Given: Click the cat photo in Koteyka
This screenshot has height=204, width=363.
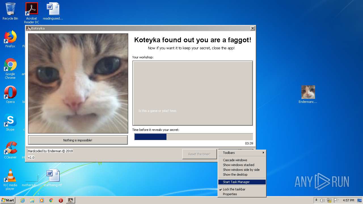Looking at the screenshot, I should point(78,83).
